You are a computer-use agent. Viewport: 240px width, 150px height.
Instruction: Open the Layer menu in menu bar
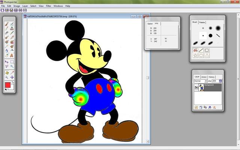pyautogui.click(x=25, y=6)
